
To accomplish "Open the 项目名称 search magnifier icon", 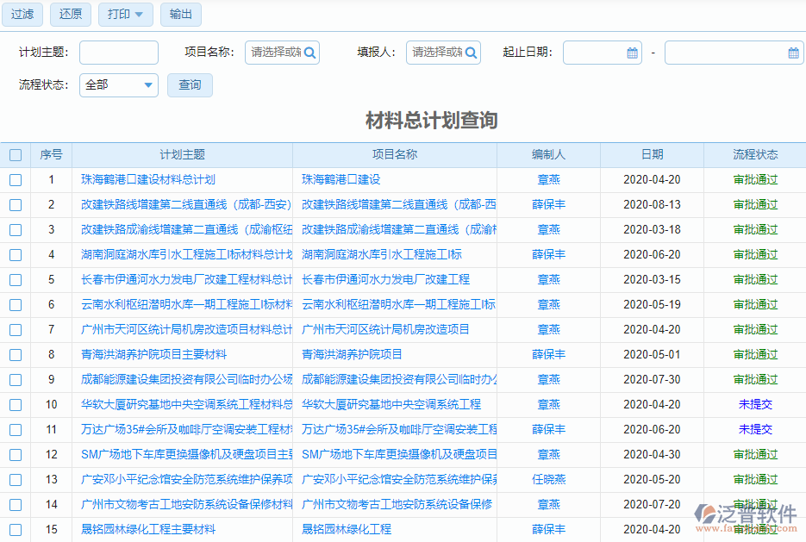I will [310, 52].
